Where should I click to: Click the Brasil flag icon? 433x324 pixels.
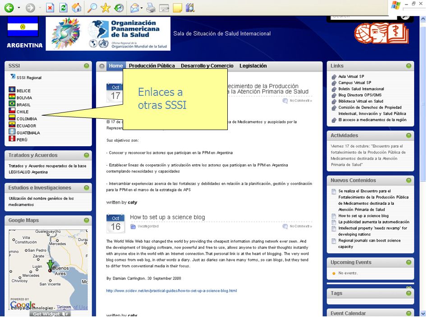coord(12,103)
